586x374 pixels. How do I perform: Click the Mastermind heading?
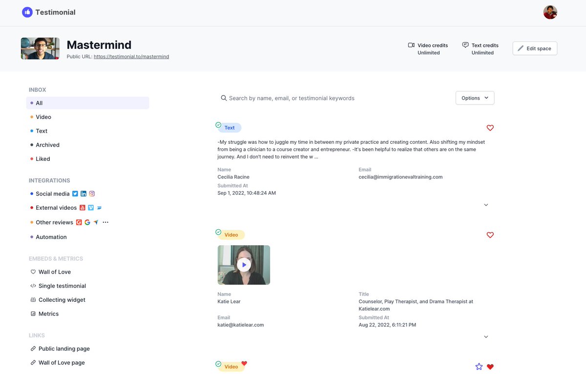(x=99, y=45)
